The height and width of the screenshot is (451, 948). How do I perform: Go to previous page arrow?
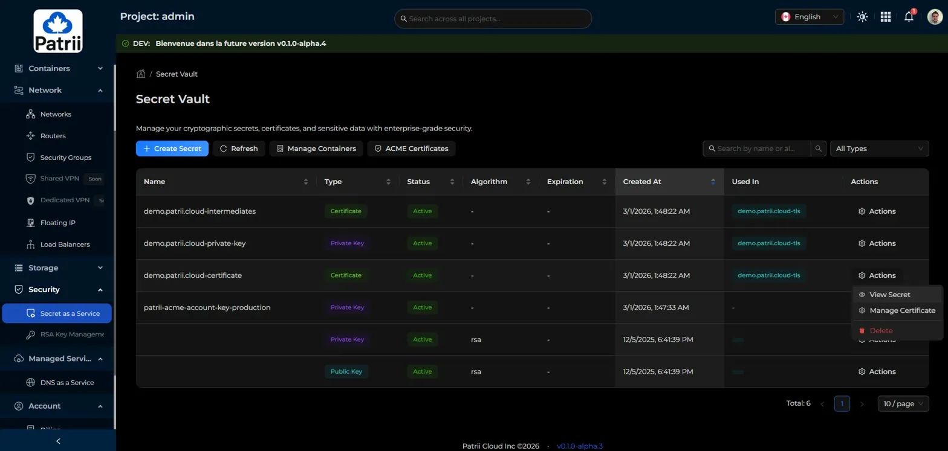click(822, 404)
